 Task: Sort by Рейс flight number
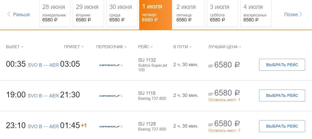(145, 47)
